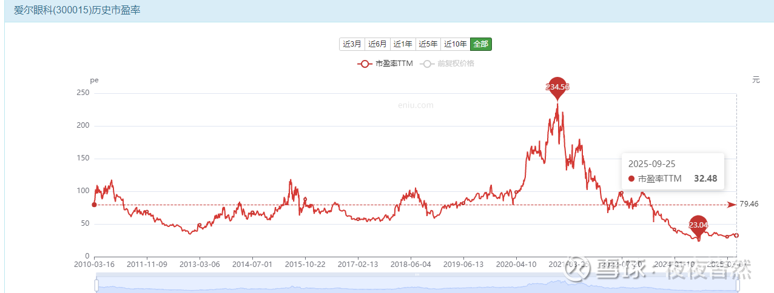The width and height of the screenshot is (774, 293).
Task: Toggle the 市盈率TTM legend series
Action: [385, 64]
